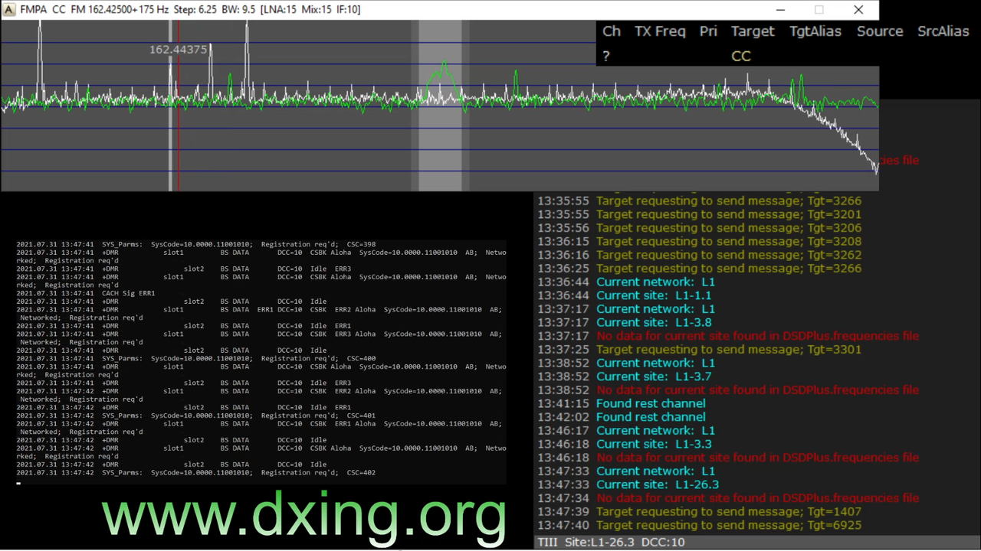Select 13:38:52 'Current network: L1' entry
The image size is (981, 551).
click(x=626, y=364)
